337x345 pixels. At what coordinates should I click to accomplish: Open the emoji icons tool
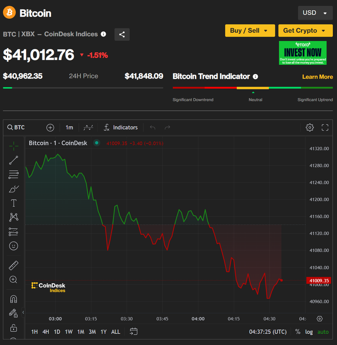13,246
